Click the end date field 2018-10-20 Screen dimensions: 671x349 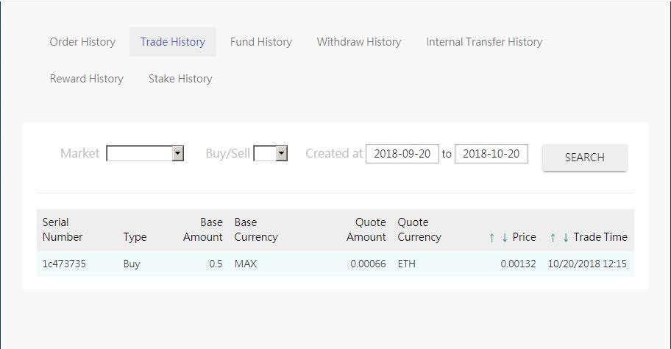pos(491,154)
